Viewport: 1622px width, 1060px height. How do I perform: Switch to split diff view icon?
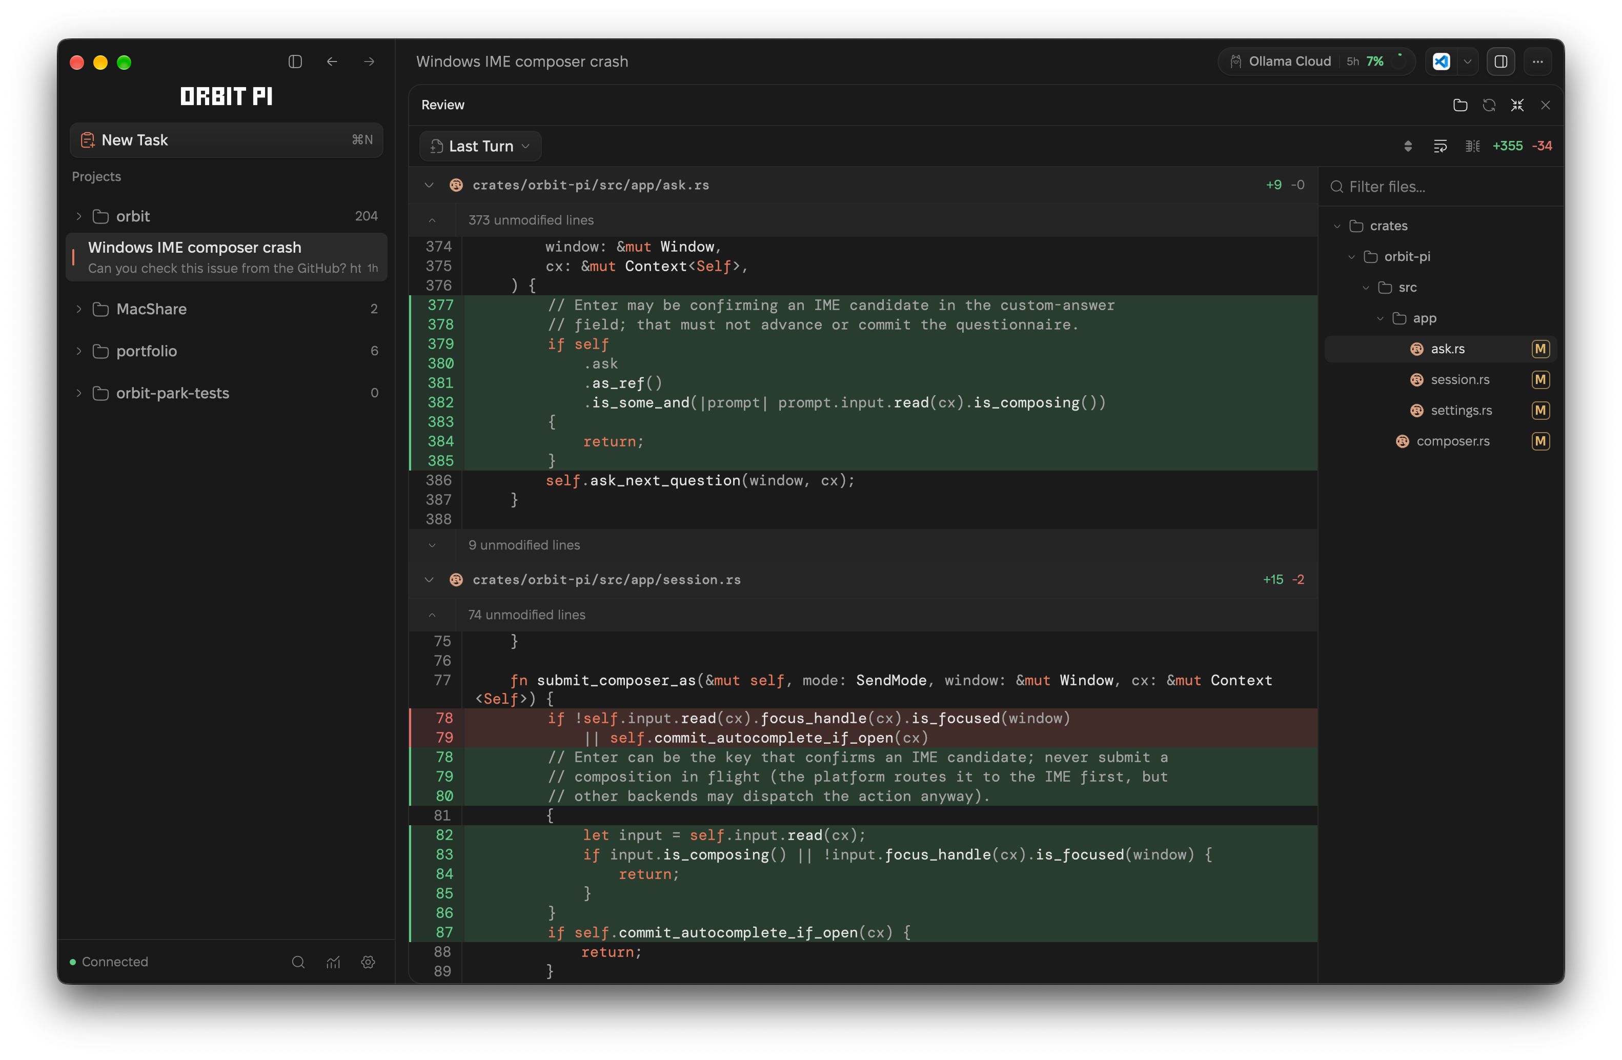point(1472,146)
